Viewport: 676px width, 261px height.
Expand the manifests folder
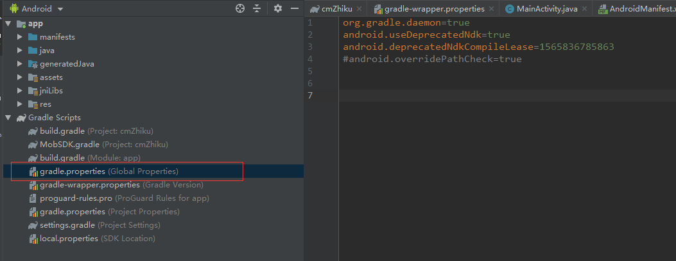[x=19, y=37]
